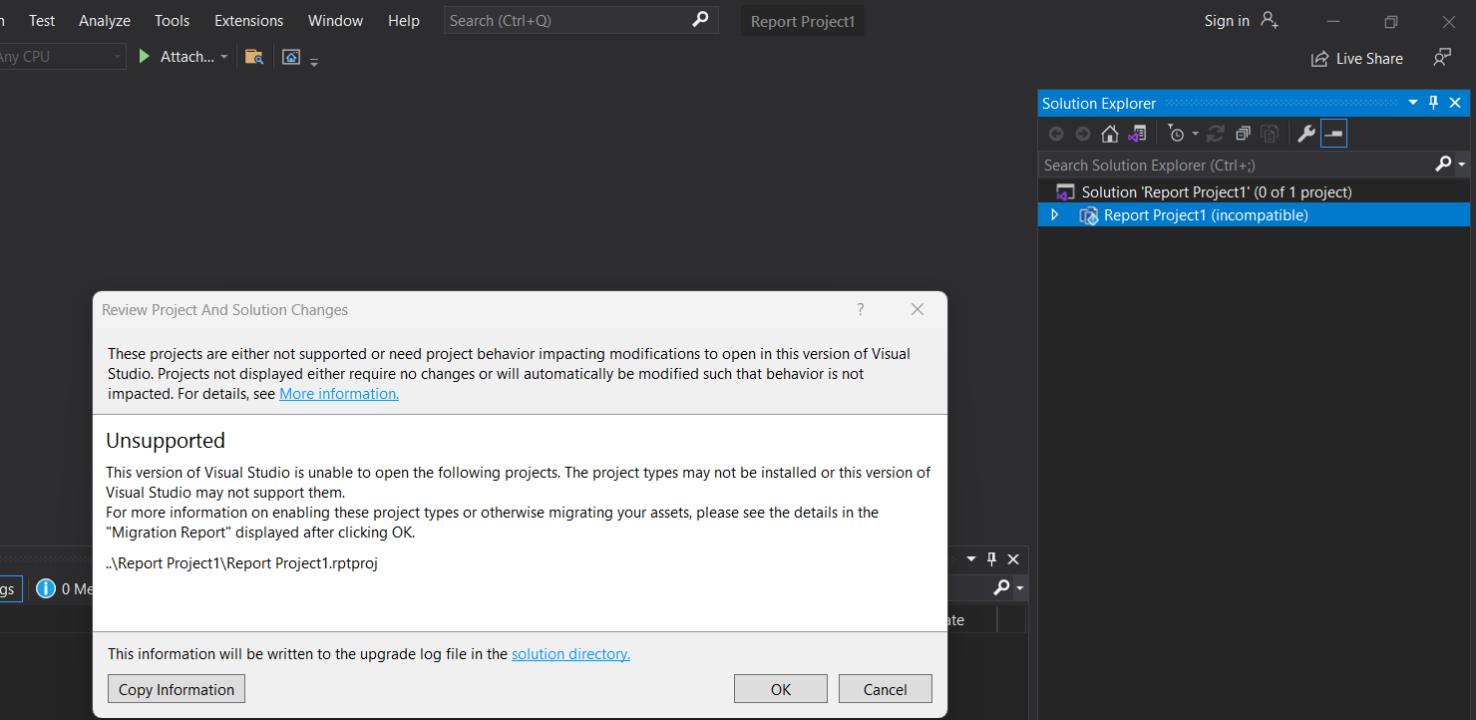This screenshot has width=1476, height=720.
Task: Open Error List search options dropdown
Action: tap(1019, 588)
